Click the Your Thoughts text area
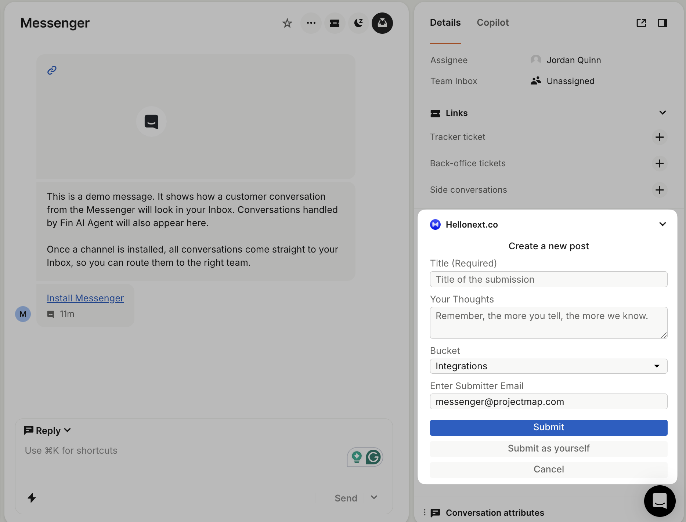The image size is (686, 522). pos(549,323)
